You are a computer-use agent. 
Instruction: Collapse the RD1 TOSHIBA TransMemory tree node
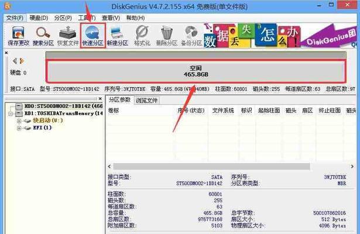pos(11,113)
